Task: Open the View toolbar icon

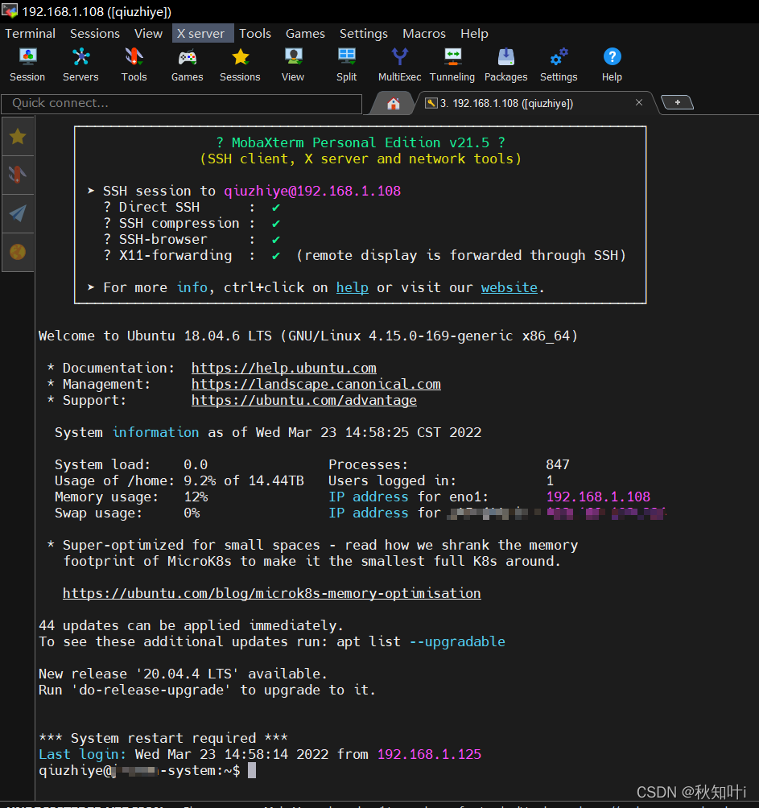Action: [x=293, y=64]
